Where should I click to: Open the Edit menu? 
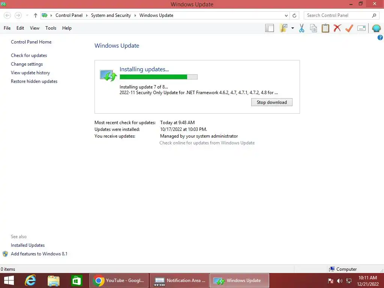[x=20, y=28]
